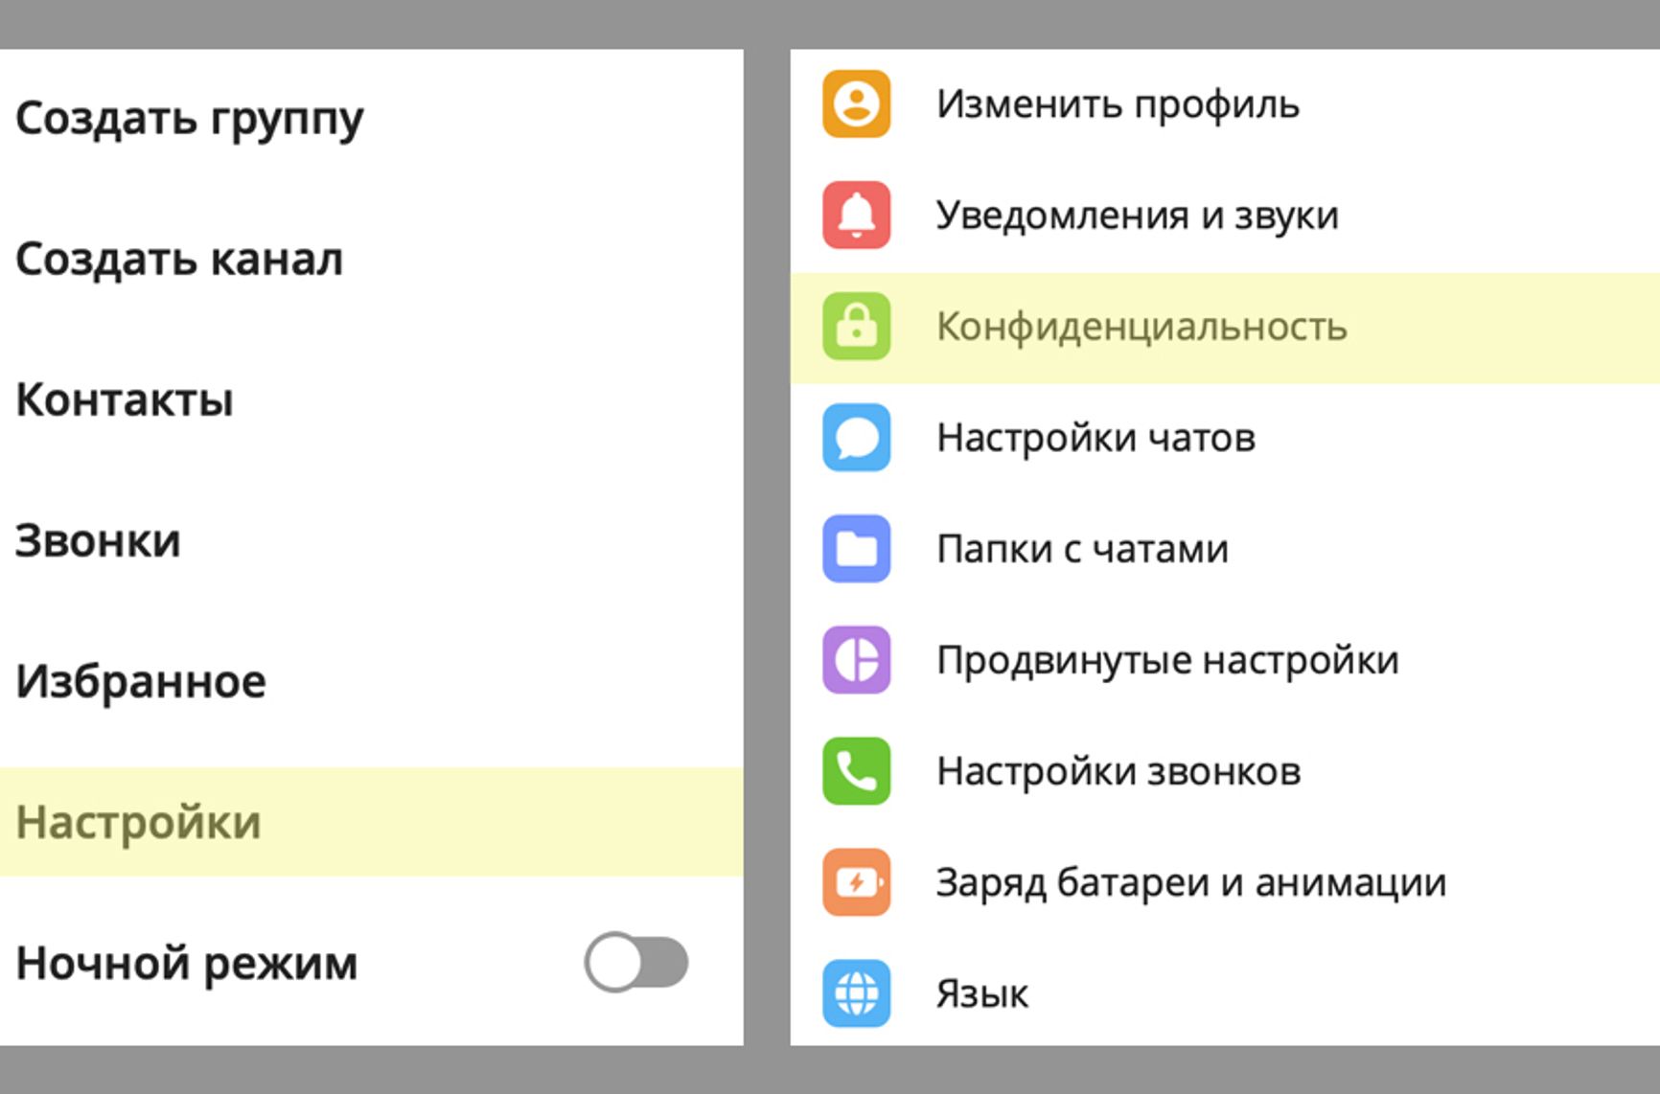The width and height of the screenshot is (1660, 1094).
Task: Click the Продвинутые настройки text label
Action: click(x=1167, y=661)
